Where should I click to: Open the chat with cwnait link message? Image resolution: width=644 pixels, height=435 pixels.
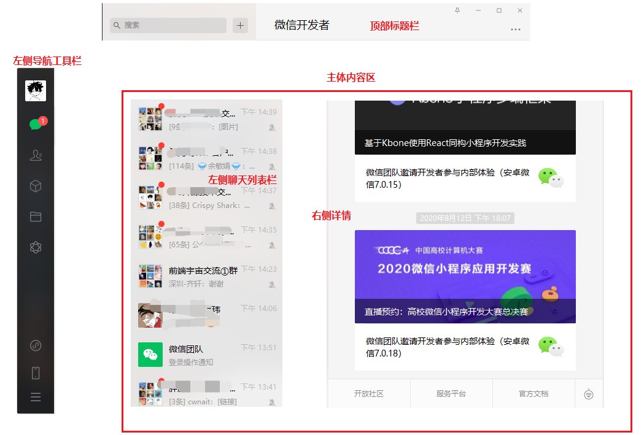click(x=207, y=391)
